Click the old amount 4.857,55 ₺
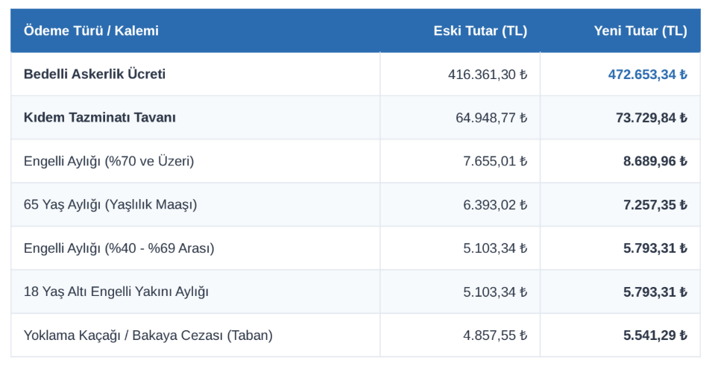 (495, 335)
